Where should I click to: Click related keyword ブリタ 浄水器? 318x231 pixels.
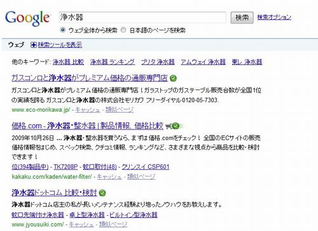click(x=158, y=62)
